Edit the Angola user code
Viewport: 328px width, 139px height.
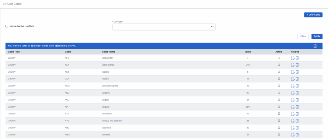click(x=293, y=100)
